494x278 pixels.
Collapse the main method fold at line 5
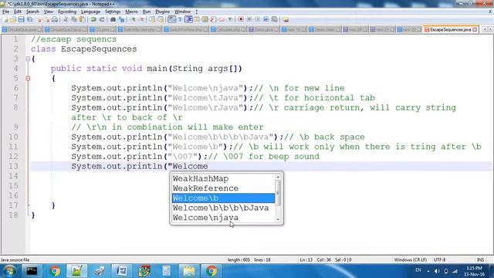tap(28, 78)
